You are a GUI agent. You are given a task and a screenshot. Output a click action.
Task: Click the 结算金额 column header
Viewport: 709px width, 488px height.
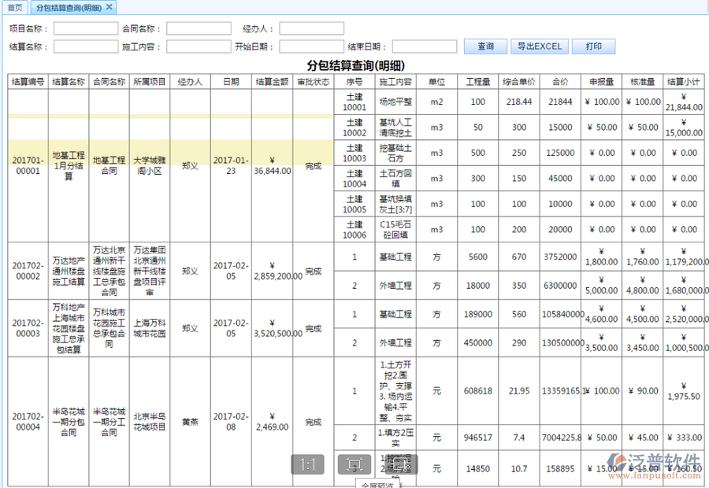(x=272, y=82)
